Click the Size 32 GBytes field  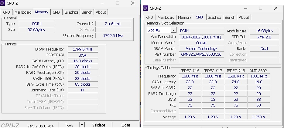coord(36,30)
